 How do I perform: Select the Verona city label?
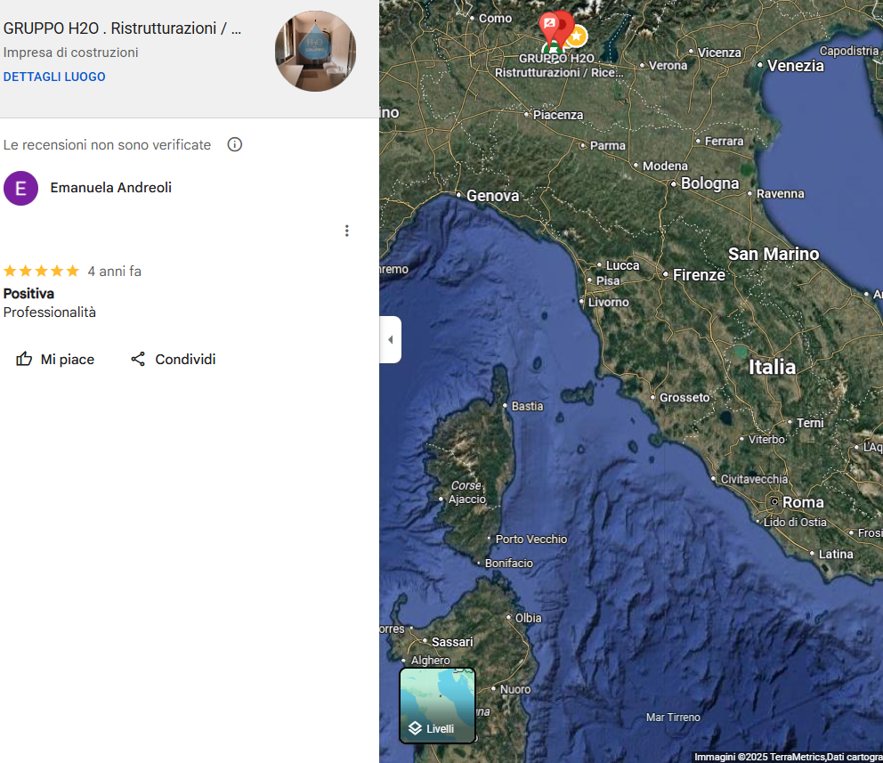668,65
